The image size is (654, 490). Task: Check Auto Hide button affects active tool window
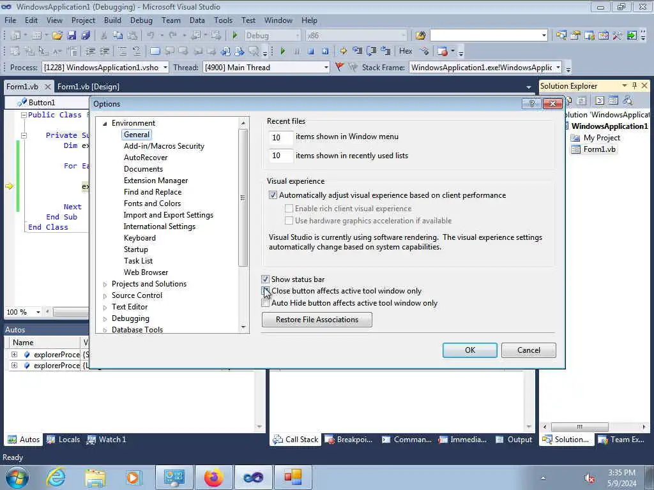click(x=265, y=303)
